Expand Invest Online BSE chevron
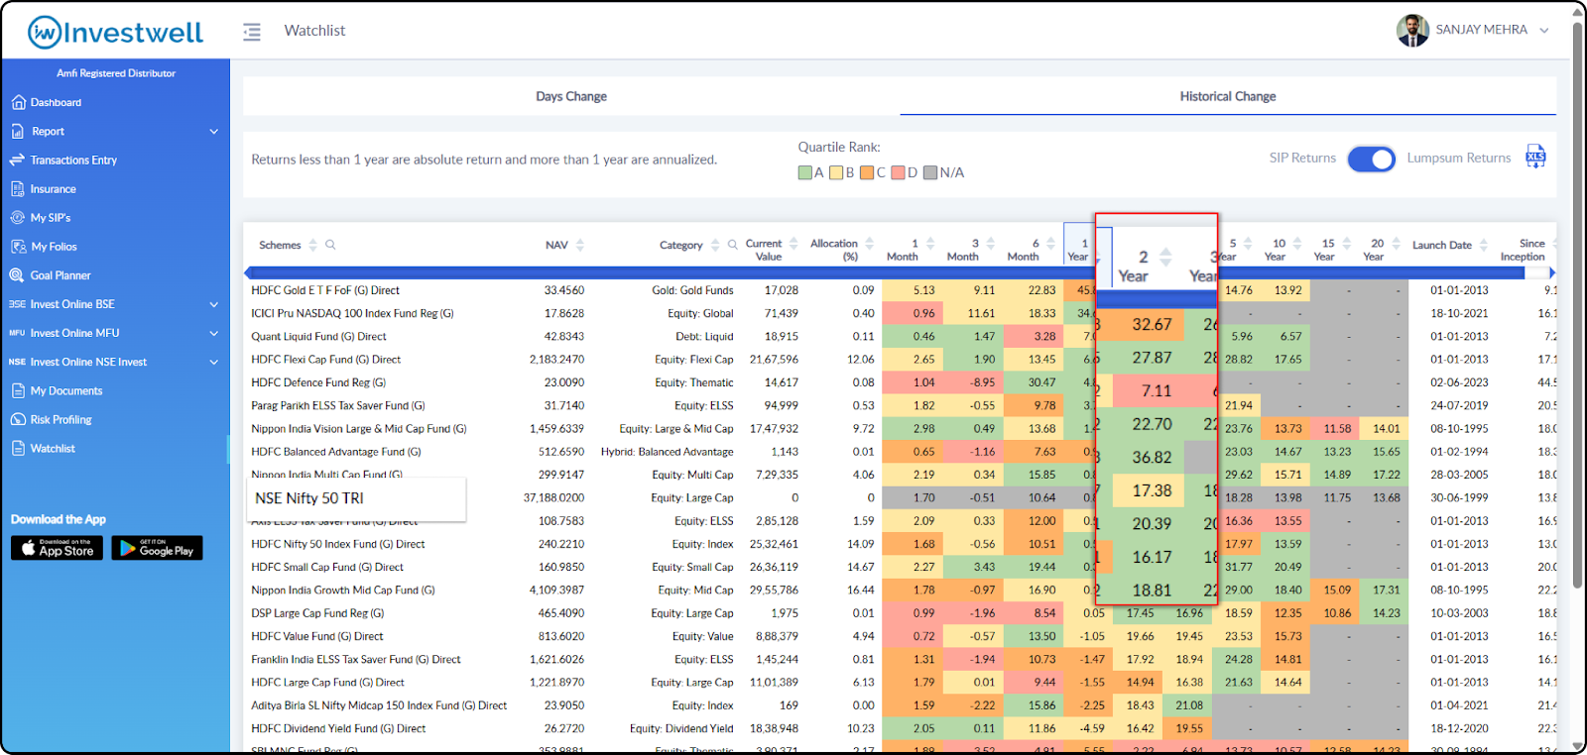Image resolution: width=1587 pixels, height=755 pixels. (214, 304)
